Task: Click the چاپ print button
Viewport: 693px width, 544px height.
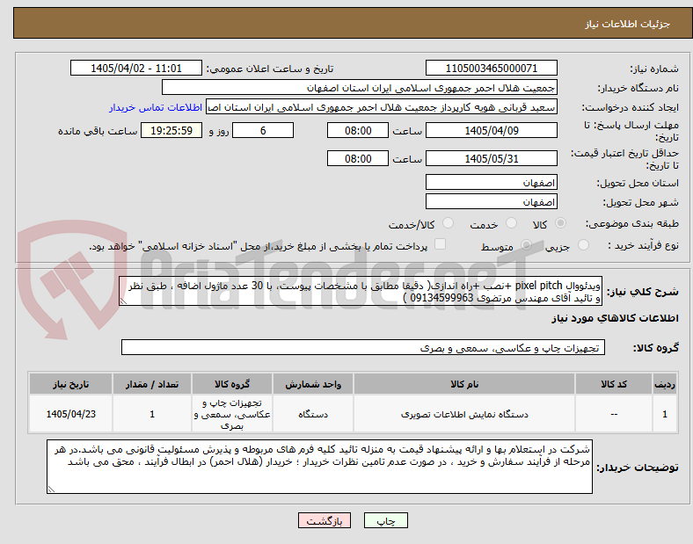Action: click(x=386, y=520)
